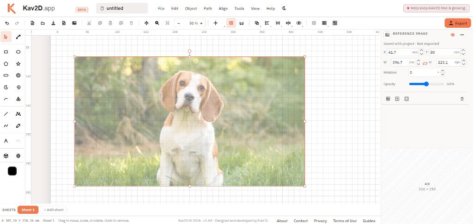Activate the Text tool
The height and width of the screenshot is (224, 473).
click(x=6, y=141)
